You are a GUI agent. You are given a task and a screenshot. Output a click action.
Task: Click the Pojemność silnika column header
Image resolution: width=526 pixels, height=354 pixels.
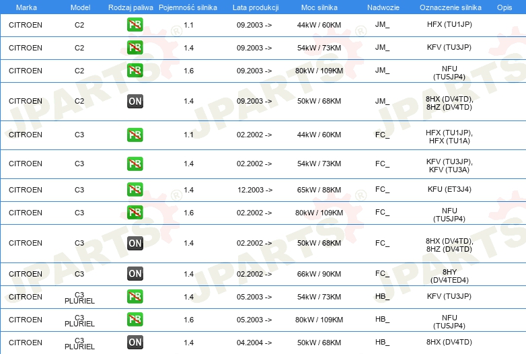click(188, 7)
